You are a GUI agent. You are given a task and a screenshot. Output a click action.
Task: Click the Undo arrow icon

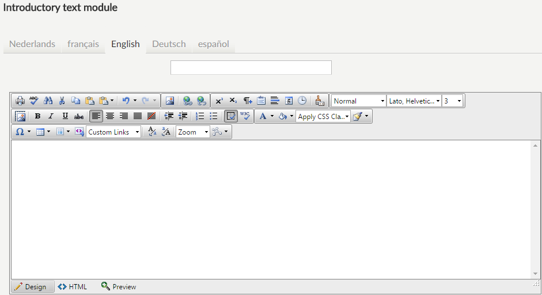[126, 101]
